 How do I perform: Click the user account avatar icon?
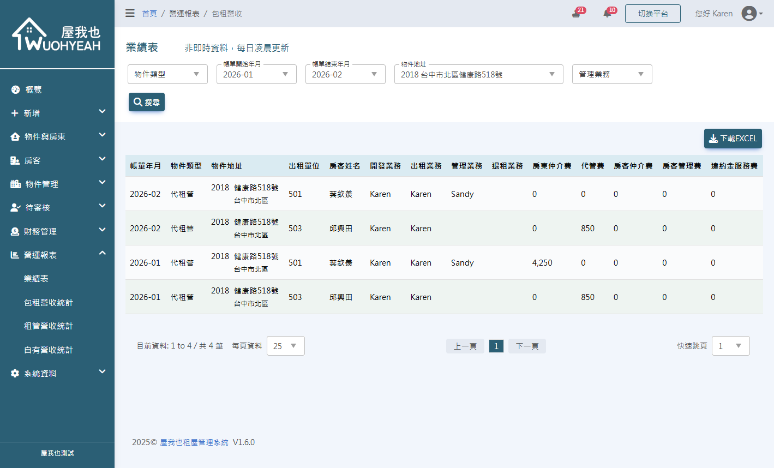(749, 13)
